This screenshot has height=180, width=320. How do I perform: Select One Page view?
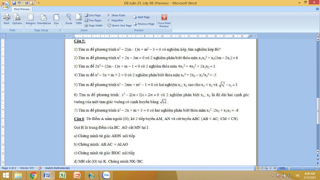point(92,15)
